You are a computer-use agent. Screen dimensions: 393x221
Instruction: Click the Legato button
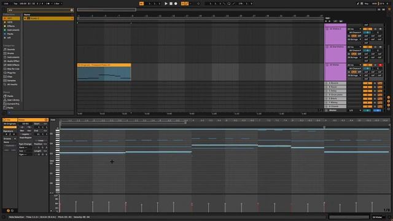coord(25,134)
